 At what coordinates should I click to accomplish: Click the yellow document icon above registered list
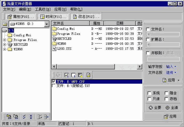coord(88,75)
